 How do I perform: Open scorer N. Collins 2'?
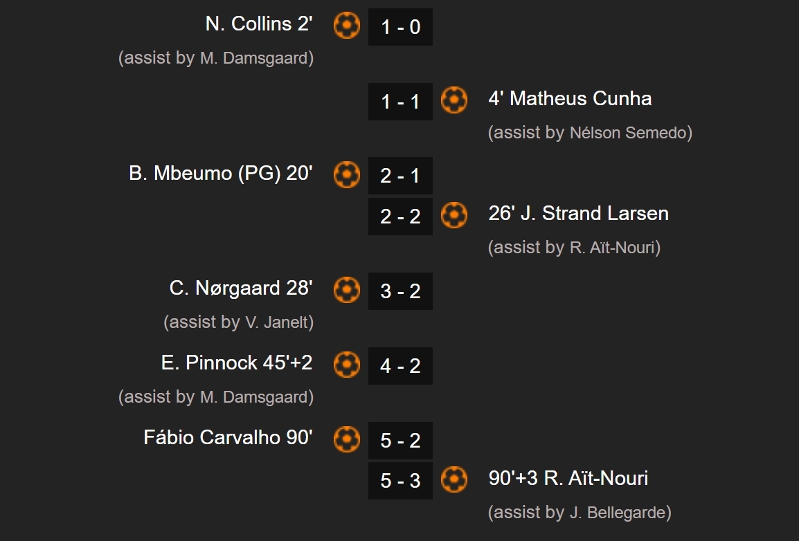(x=259, y=24)
